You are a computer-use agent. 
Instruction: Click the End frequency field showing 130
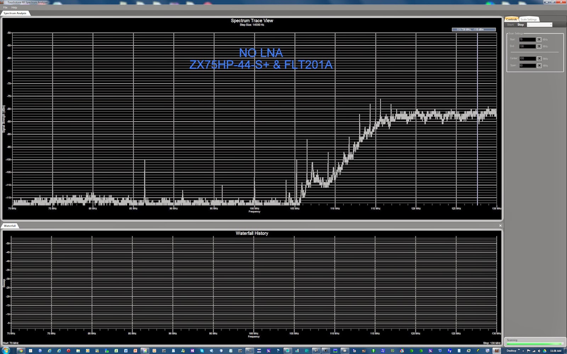coord(528,46)
